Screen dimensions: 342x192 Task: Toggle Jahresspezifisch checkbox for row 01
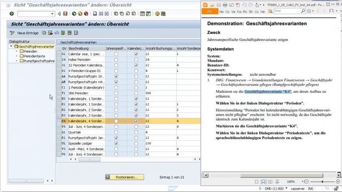tap(116, 54)
